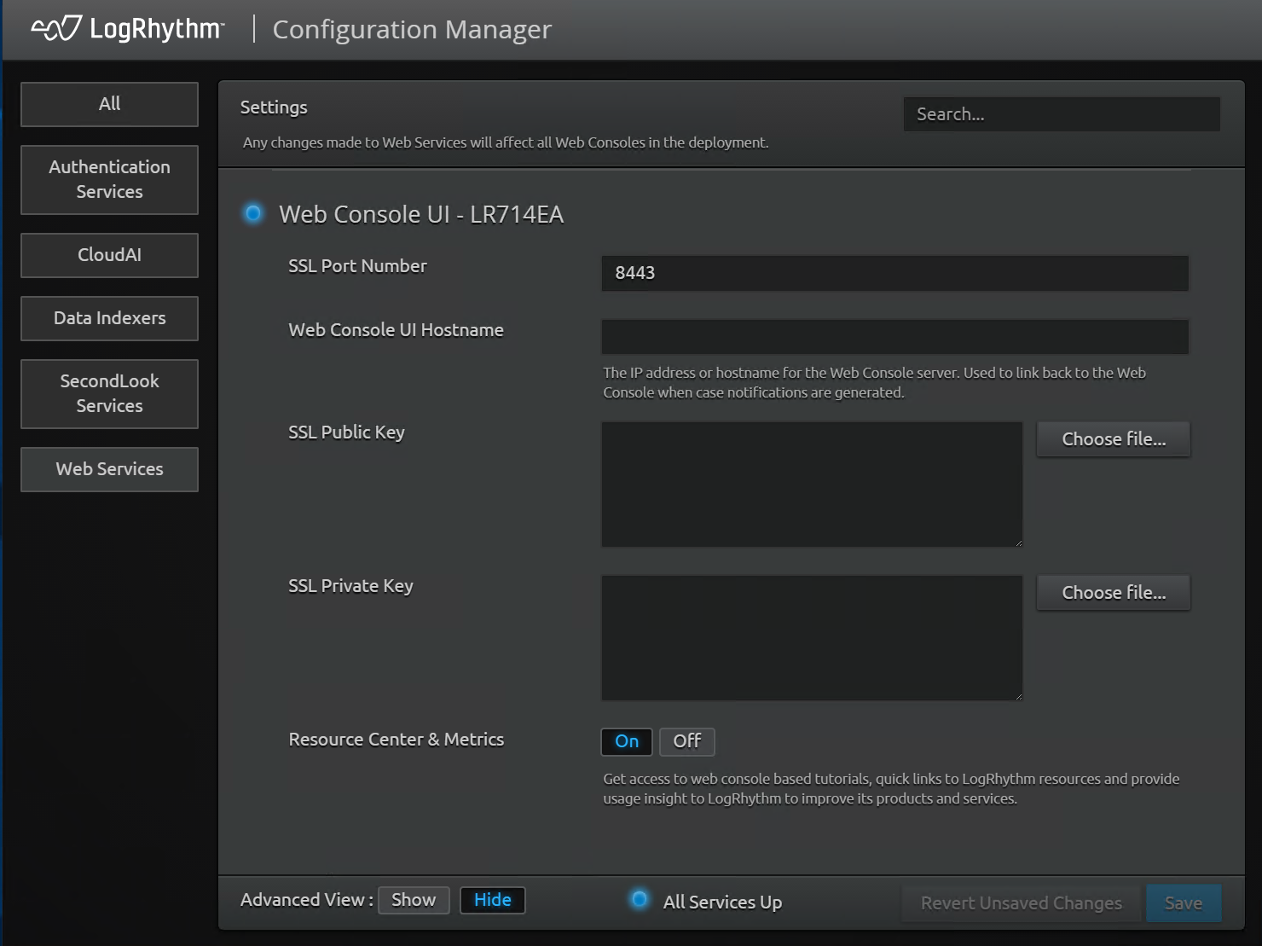Select the All category in sidebar
Image resolution: width=1262 pixels, height=946 pixels.
109,104
